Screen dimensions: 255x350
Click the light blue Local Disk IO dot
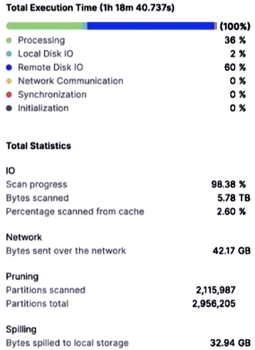9,54
